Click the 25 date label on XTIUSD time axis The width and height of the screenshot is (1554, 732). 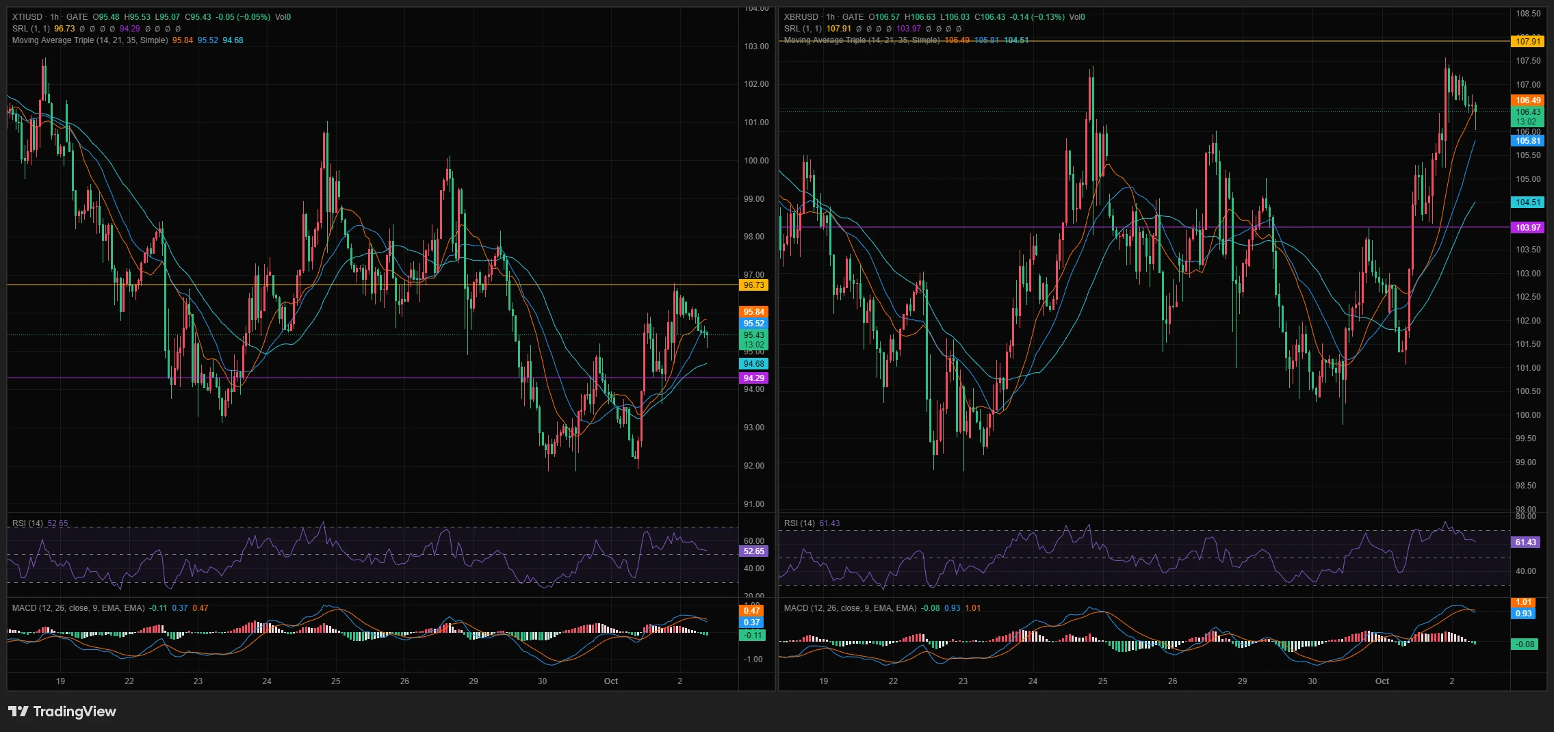pos(336,681)
